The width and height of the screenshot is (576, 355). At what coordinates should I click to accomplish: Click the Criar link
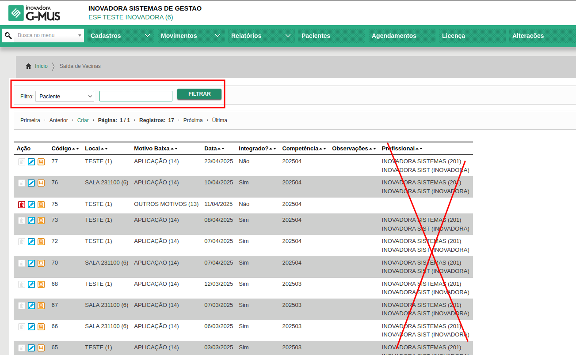point(83,120)
